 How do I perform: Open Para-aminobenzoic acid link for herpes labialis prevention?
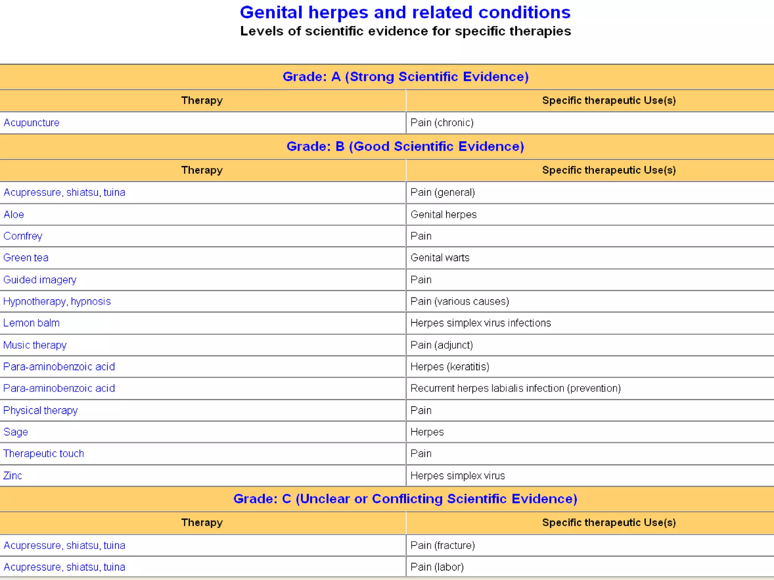click(x=59, y=388)
